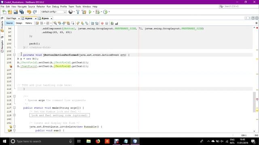
Task: Open the File menu
Action: (x=2, y=6)
